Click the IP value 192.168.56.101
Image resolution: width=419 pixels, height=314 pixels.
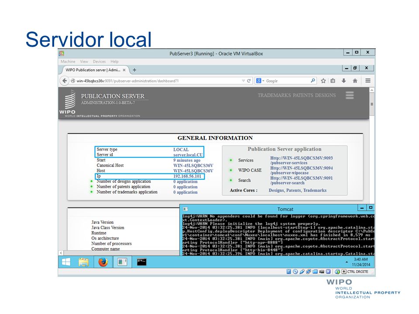click(187, 176)
